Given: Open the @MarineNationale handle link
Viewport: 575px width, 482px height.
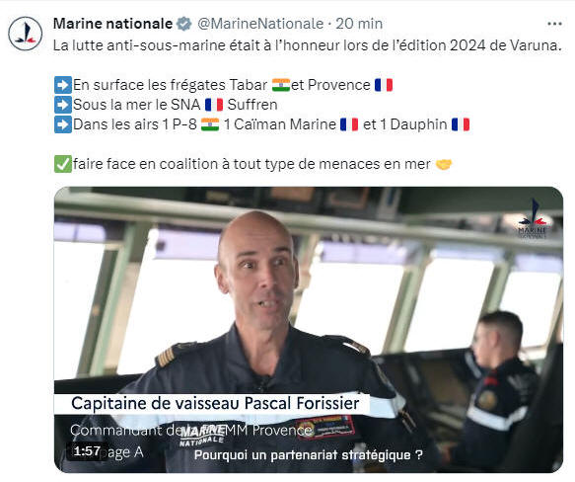Looking at the screenshot, I should point(260,24).
